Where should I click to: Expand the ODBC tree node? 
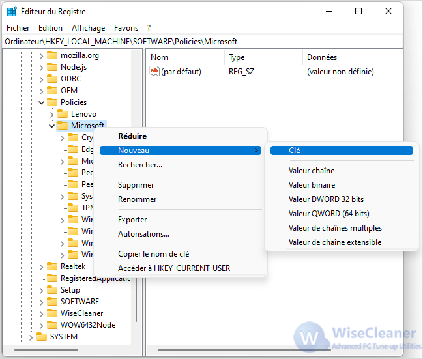tap(41, 79)
